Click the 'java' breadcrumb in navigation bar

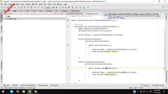coord(33,11)
